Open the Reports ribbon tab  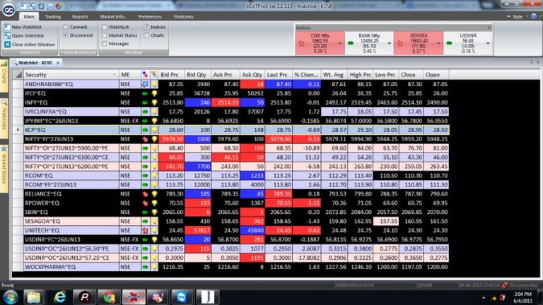80,16
